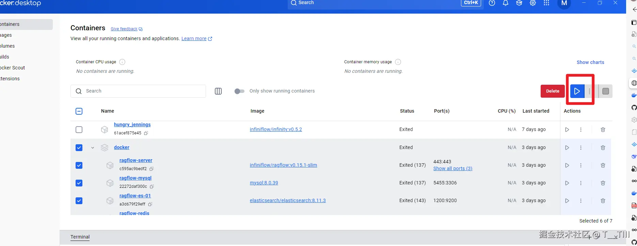Open more actions for ragflow-mysql
Screen dimensions: 637x246
coord(581,183)
